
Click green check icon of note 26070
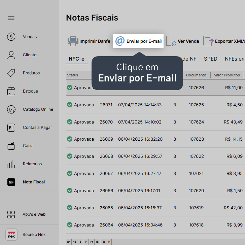pos(70,122)
